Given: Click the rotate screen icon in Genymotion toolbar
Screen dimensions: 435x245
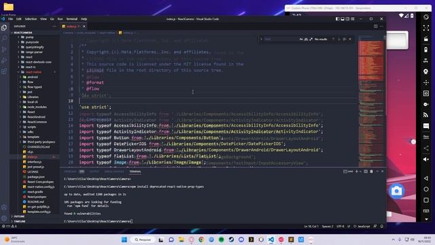Looking at the screenshot, I should click(x=426, y=17).
